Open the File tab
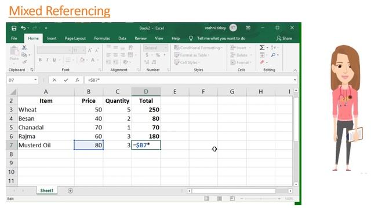The image size is (371, 208). 14,39
